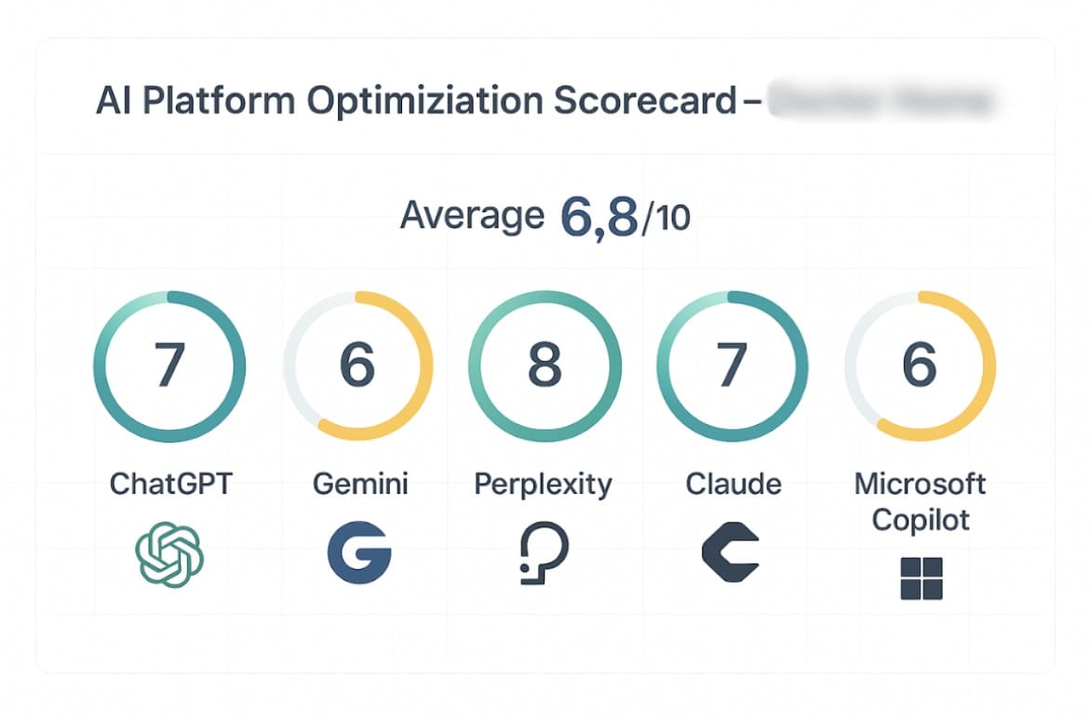Click the ChatGPT platform label
The height and width of the screenshot is (717, 1091).
(x=168, y=485)
